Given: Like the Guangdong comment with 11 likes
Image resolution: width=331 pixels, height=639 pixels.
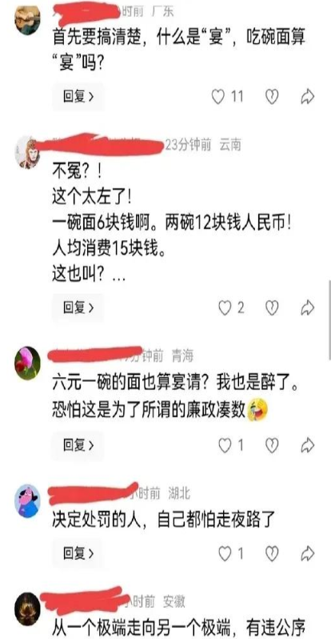Looking at the screenshot, I should tap(218, 97).
